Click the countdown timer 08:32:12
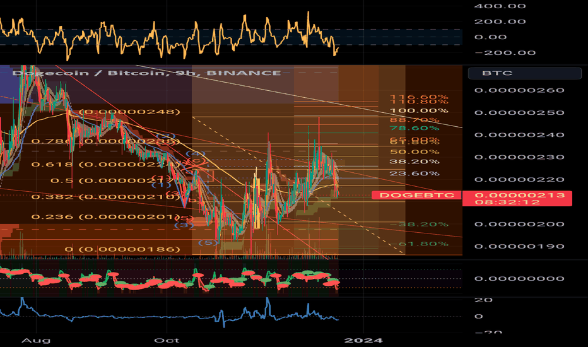The image size is (588, 347). click(507, 202)
